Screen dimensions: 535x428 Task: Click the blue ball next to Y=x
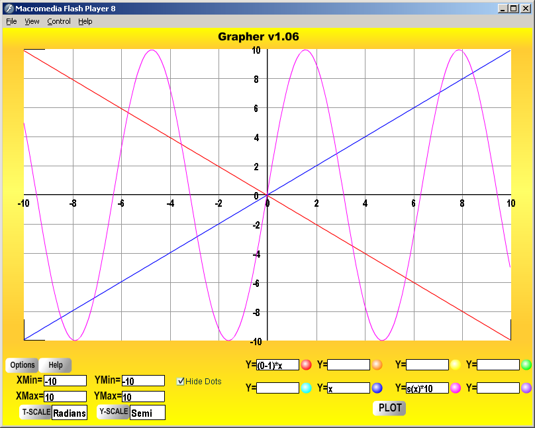point(377,388)
